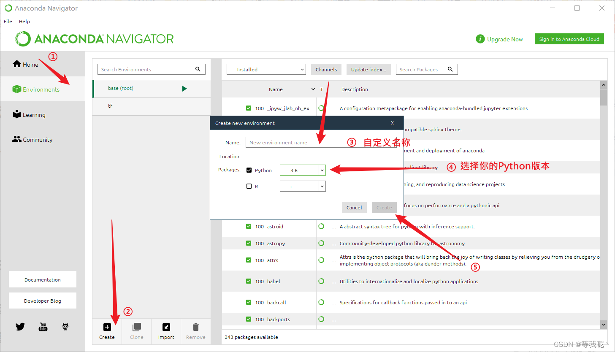
Task: Open the Developer Blog button
Action: [43, 301]
